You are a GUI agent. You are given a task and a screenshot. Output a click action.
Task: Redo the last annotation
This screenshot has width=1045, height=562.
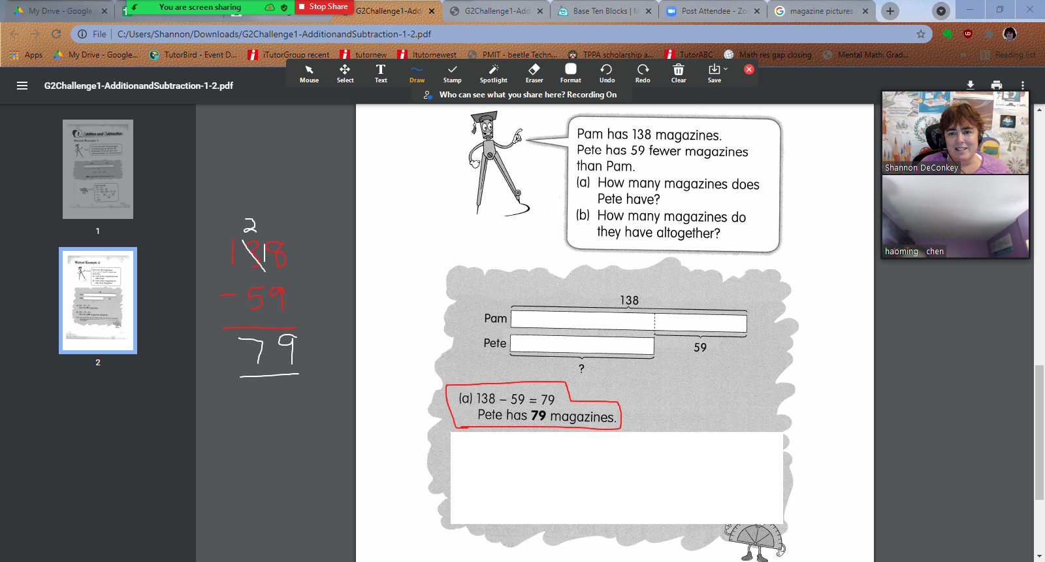[643, 74]
